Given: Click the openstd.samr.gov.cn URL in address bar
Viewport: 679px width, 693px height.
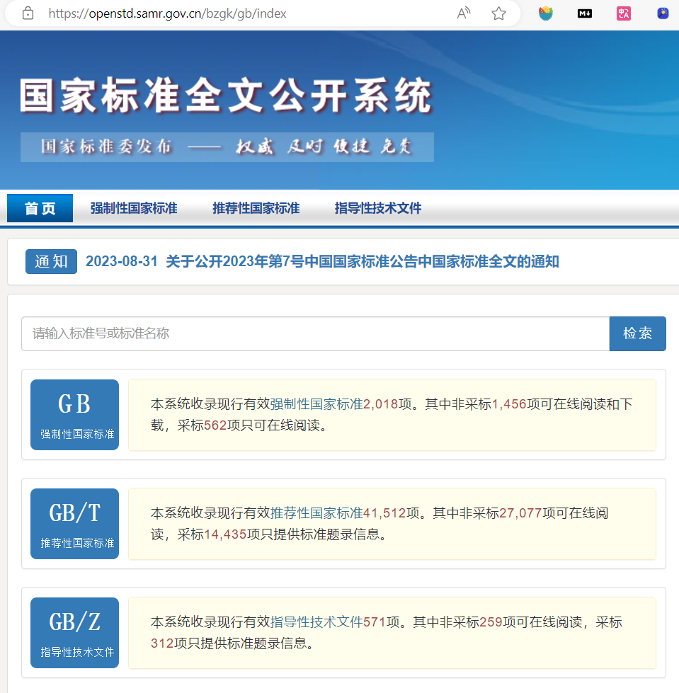Looking at the screenshot, I should (x=167, y=13).
